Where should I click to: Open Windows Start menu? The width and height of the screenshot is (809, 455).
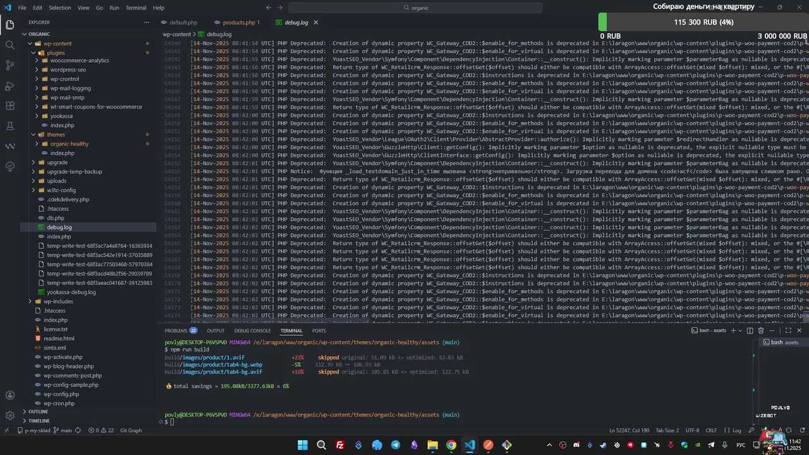tap(303, 445)
